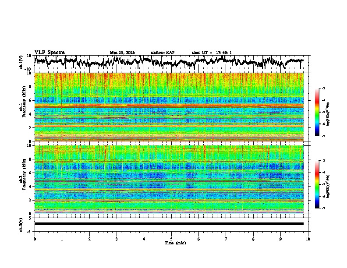Click the ch.2 spectrogram "4" kHz tick label
Image resolution: width=347 pixels, height=268 pixels.
(x=31, y=187)
